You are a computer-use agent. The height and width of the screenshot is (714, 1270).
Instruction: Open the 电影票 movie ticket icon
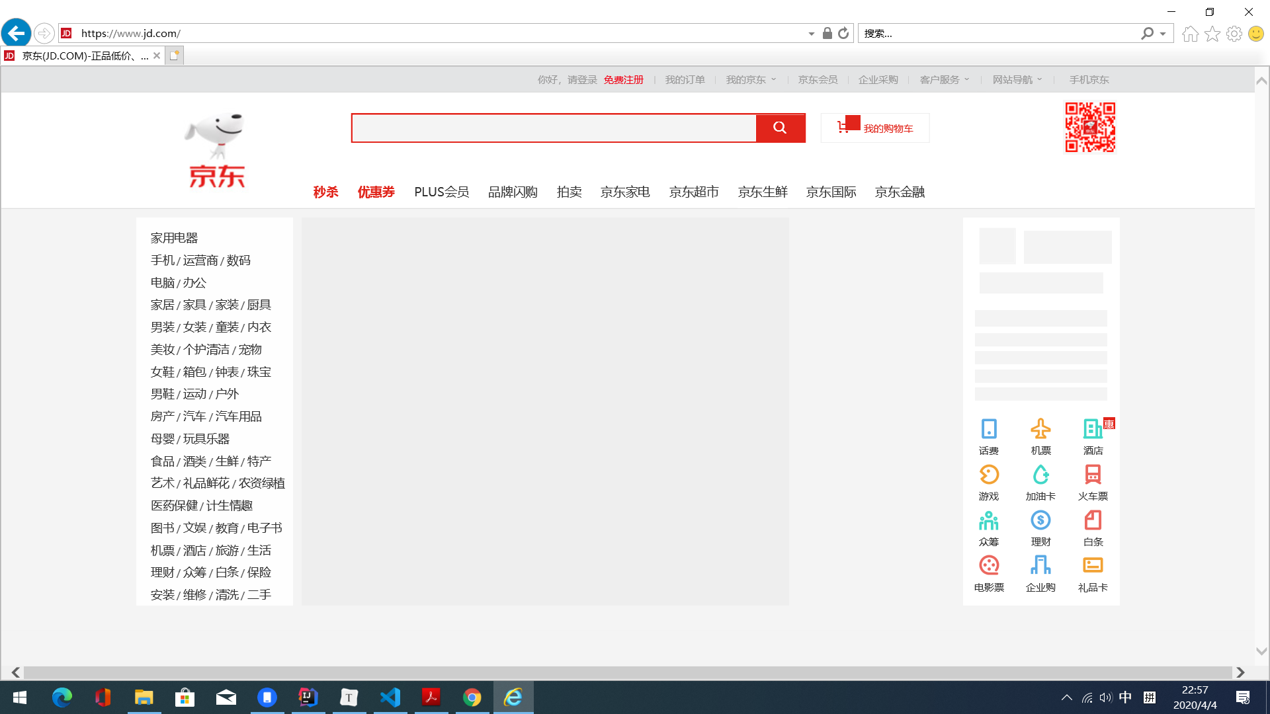click(x=989, y=566)
